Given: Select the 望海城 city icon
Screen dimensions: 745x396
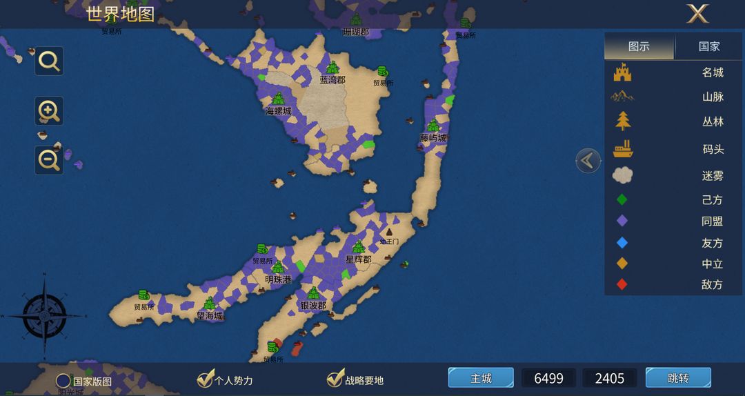Looking at the screenshot, I should tap(210, 304).
